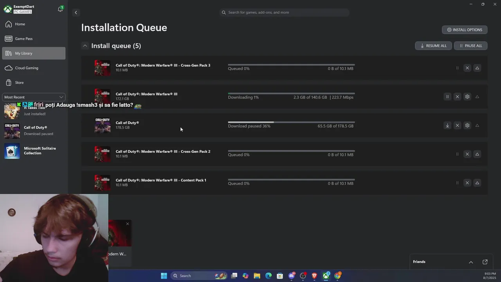Pause the queued Cross-Gen Pack 3
Viewport: 501px width, 282px height.
457,68
